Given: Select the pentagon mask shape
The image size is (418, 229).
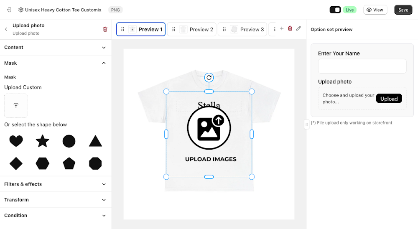Looking at the screenshot, I should point(69,163).
